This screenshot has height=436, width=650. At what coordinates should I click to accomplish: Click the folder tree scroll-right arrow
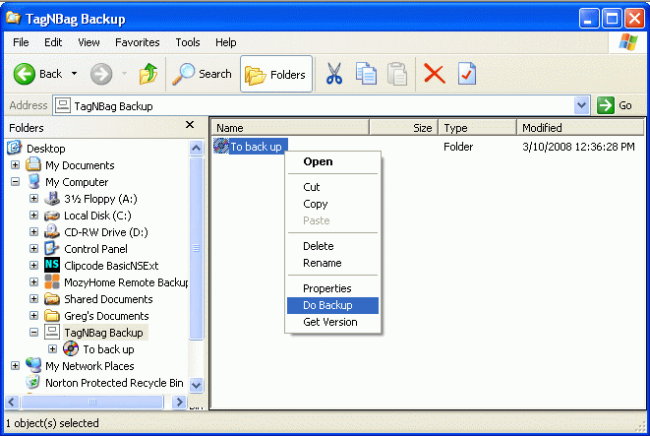coord(179,402)
